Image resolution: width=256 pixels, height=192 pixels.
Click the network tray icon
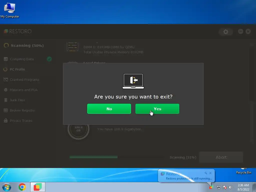pos(218,187)
